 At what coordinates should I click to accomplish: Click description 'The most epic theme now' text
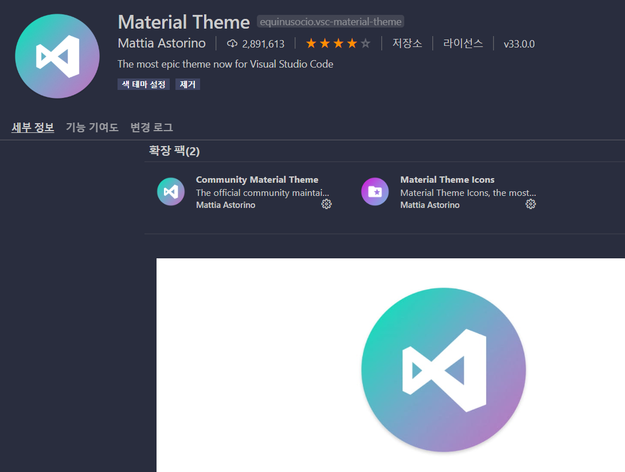tap(225, 64)
